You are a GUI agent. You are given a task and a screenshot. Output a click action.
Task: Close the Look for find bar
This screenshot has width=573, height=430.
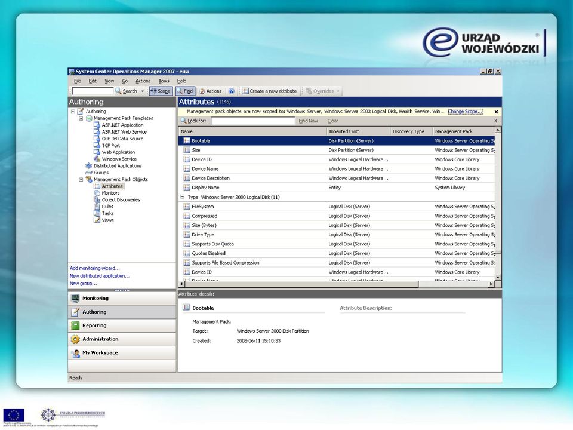coord(495,121)
